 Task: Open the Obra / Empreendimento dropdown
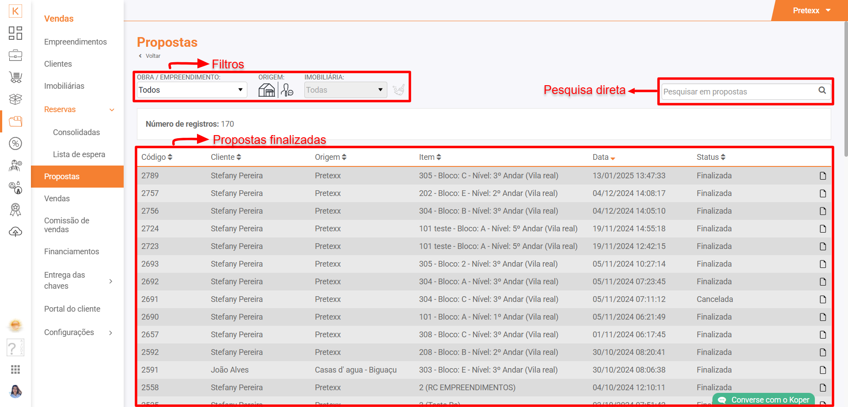[x=191, y=90]
